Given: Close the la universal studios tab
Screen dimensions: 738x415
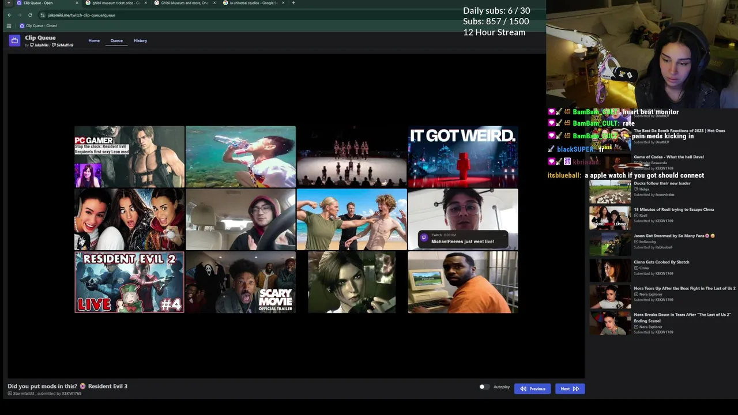Looking at the screenshot, I should (283, 3).
